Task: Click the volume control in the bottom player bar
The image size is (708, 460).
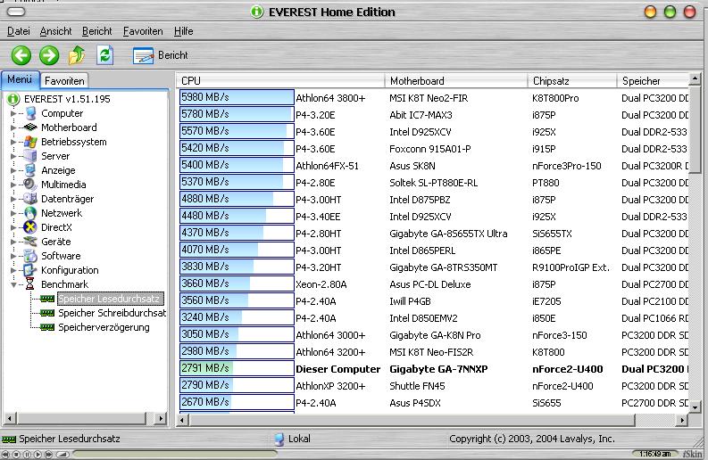Action: (62, 455)
